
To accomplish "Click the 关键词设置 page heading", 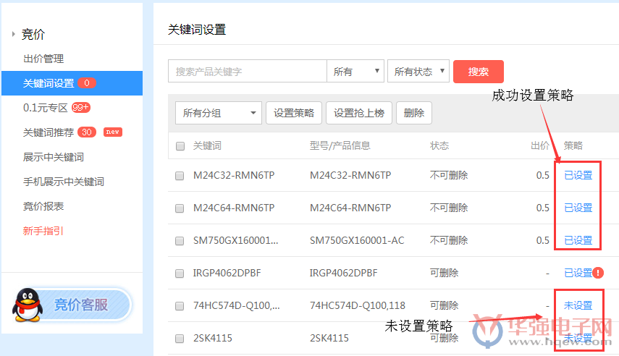I will coord(197,30).
